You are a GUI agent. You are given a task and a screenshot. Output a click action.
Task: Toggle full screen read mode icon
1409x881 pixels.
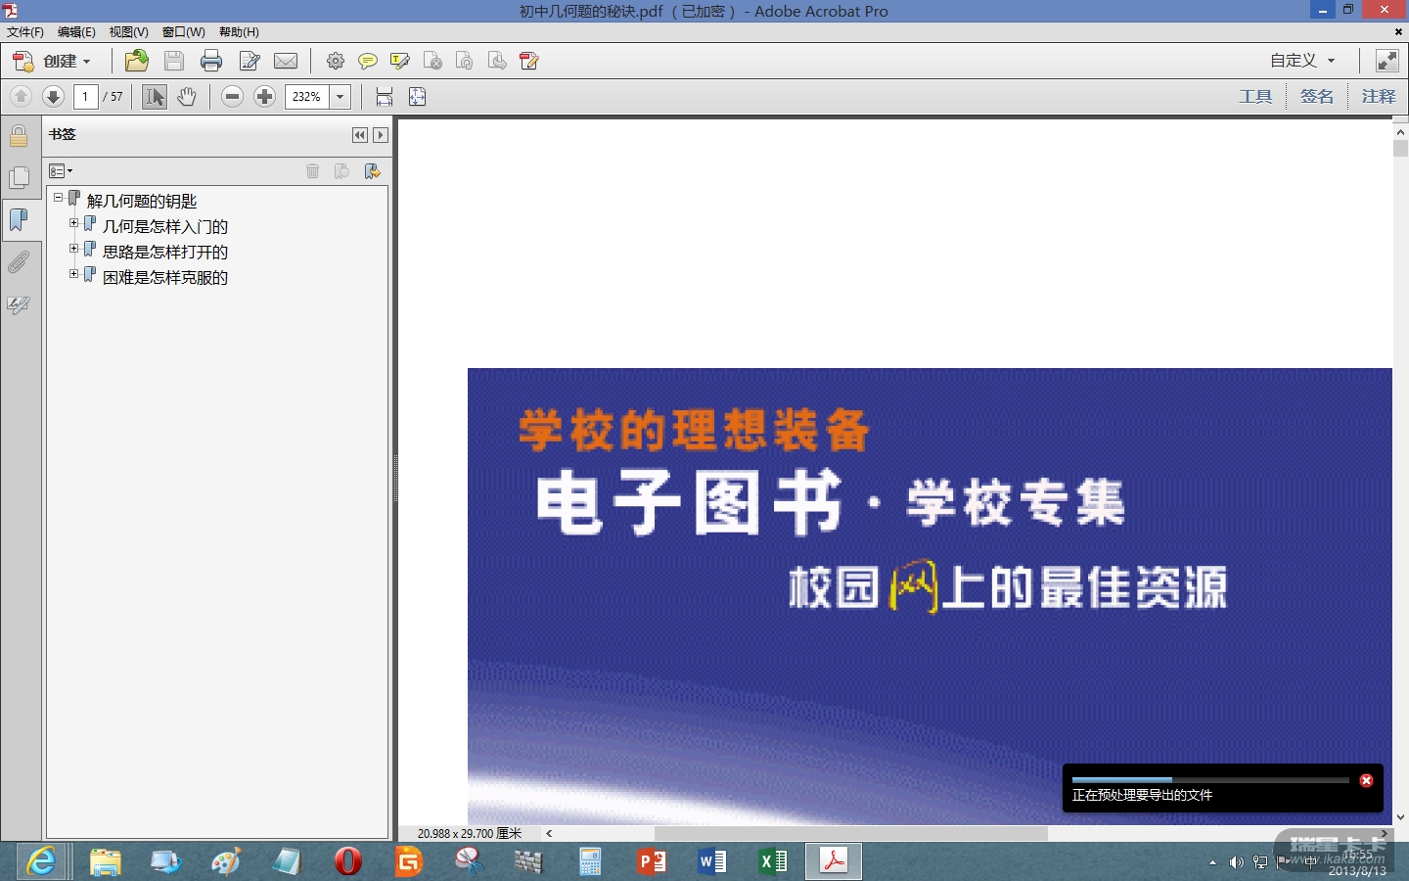[1387, 61]
